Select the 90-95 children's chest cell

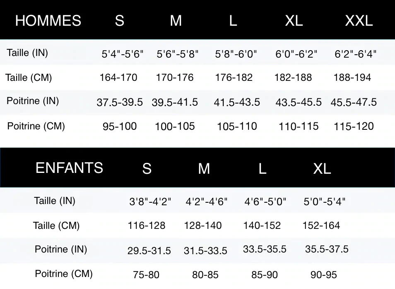point(323,274)
